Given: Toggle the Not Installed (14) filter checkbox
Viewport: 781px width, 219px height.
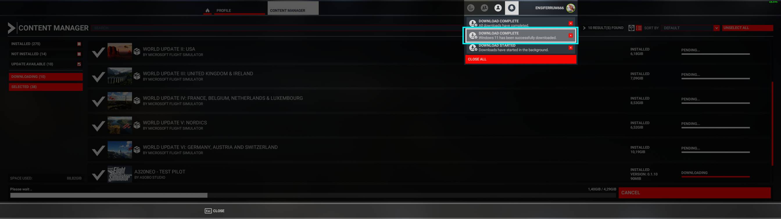Looking at the screenshot, I should click(79, 54).
